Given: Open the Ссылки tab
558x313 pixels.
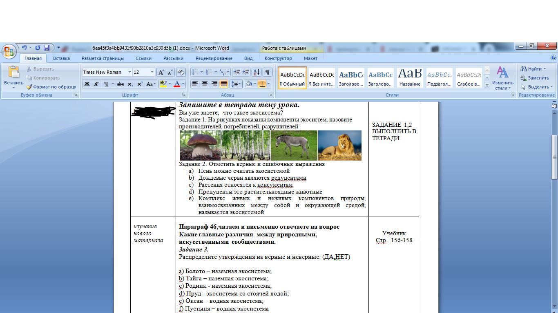Looking at the screenshot, I should [x=143, y=58].
